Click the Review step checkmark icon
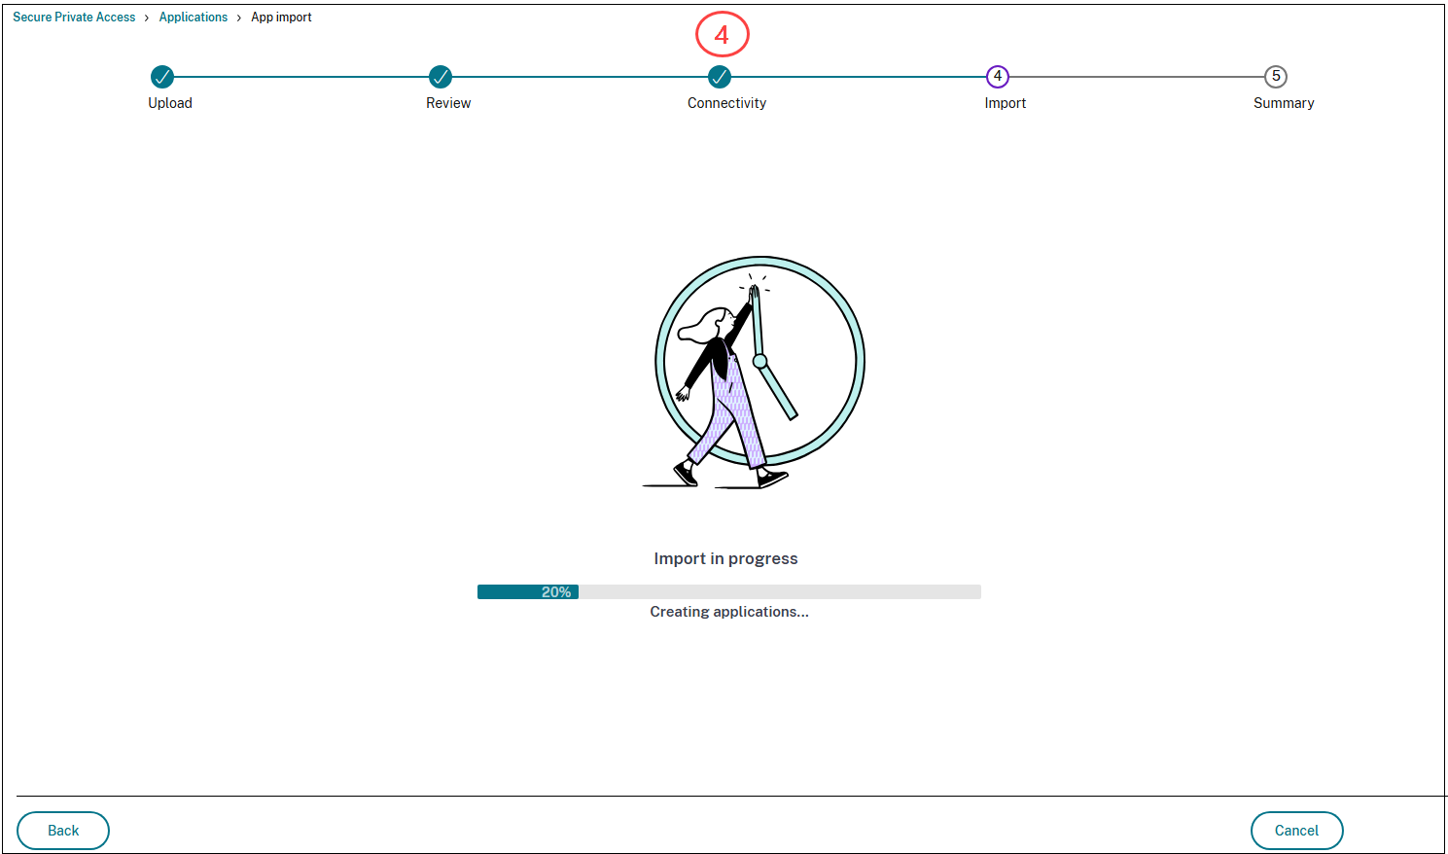Viewport: 1448px width, 854px height. [441, 77]
